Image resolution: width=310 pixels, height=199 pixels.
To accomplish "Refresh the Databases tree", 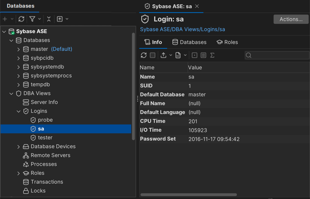I will [21, 19].
